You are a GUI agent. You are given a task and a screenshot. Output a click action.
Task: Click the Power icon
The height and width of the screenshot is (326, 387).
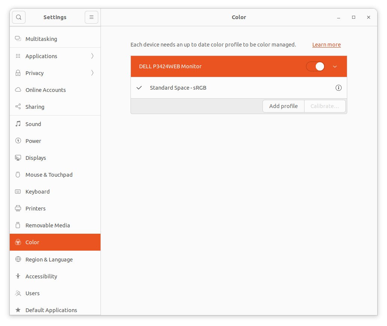[18, 141]
